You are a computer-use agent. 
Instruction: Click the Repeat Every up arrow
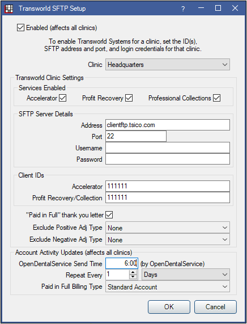pos(133,272)
